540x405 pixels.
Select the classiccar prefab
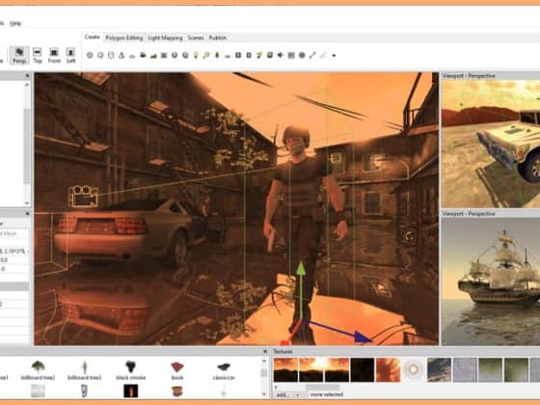coord(224,370)
